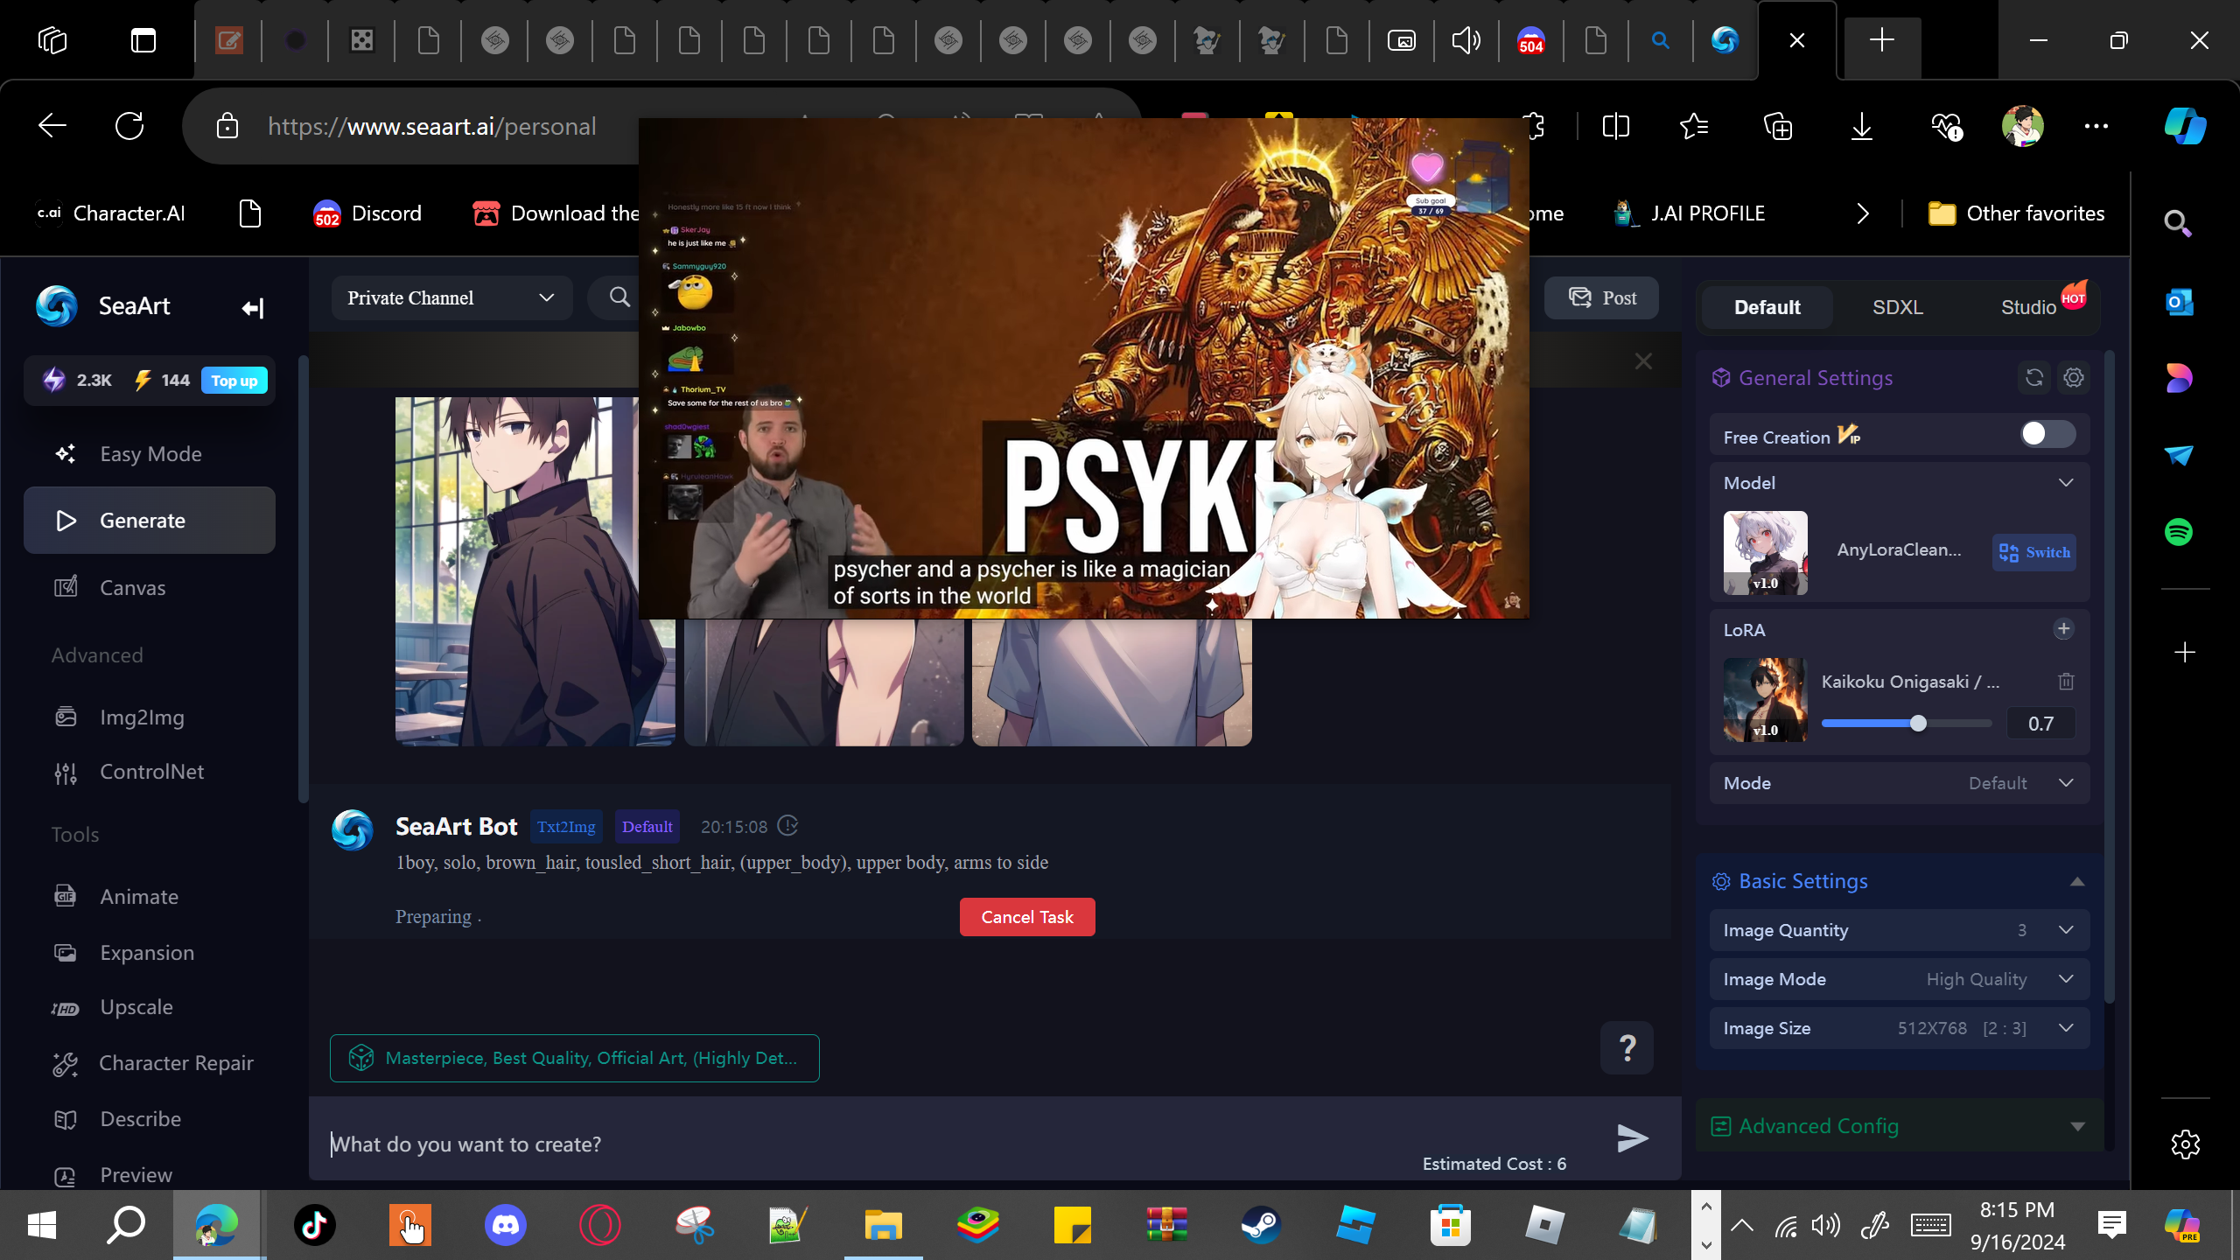Open the Upscale tool
The width and height of the screenshot is (2240, 1260).
150,1007
